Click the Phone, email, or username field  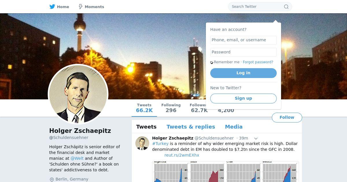[x=243, y=40]
